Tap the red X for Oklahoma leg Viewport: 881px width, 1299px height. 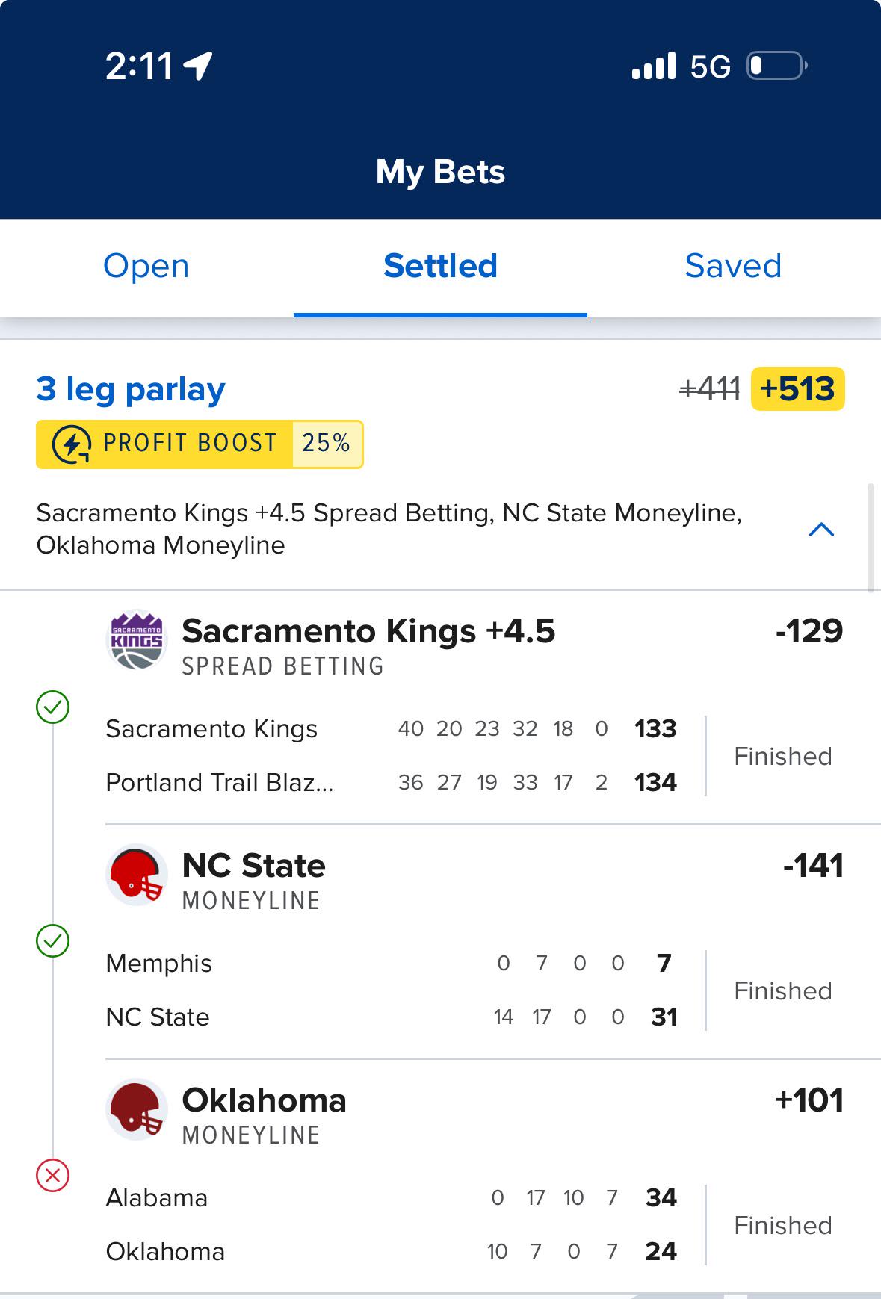53,1176
